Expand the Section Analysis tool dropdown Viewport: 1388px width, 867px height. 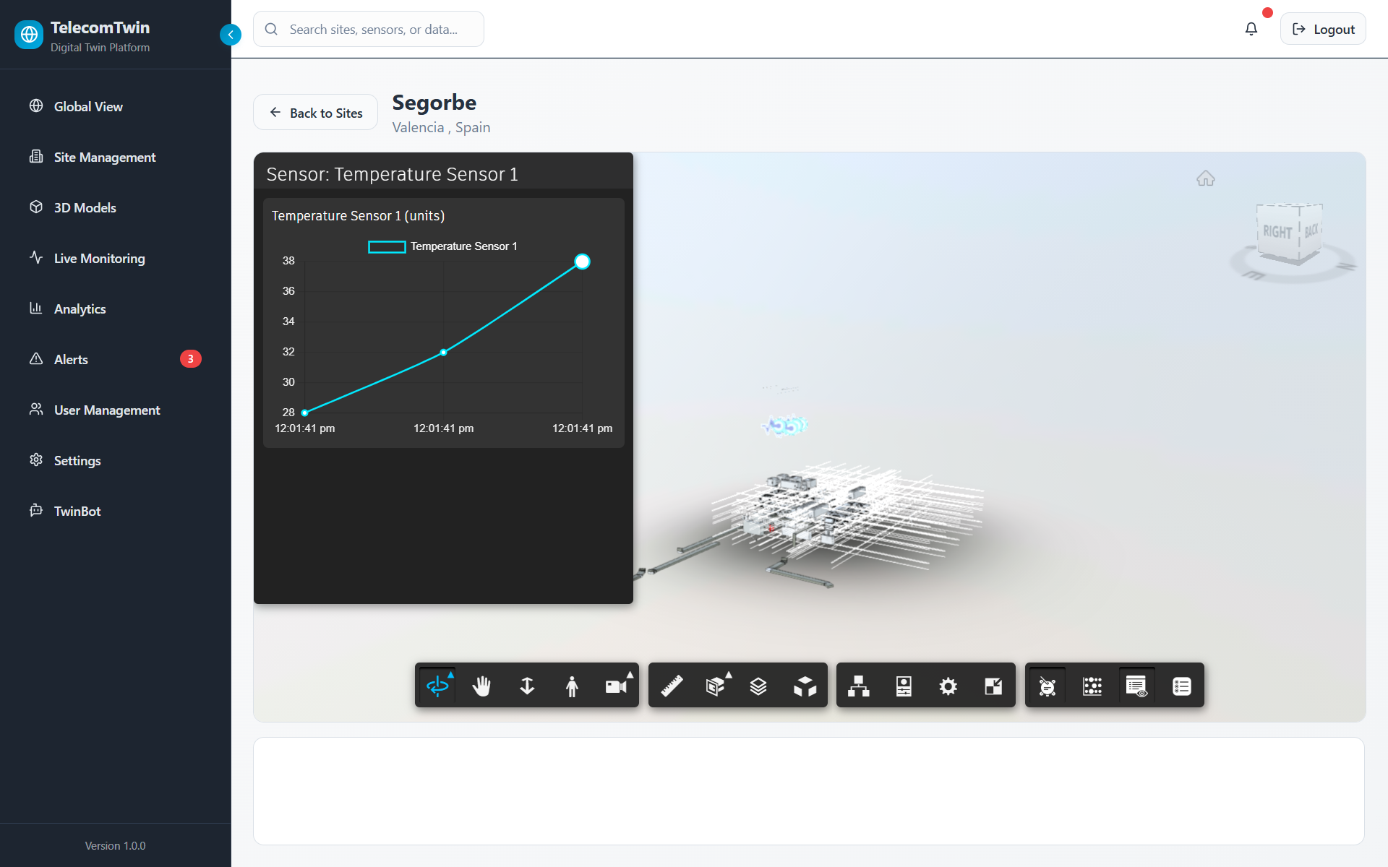pos(729,675)
